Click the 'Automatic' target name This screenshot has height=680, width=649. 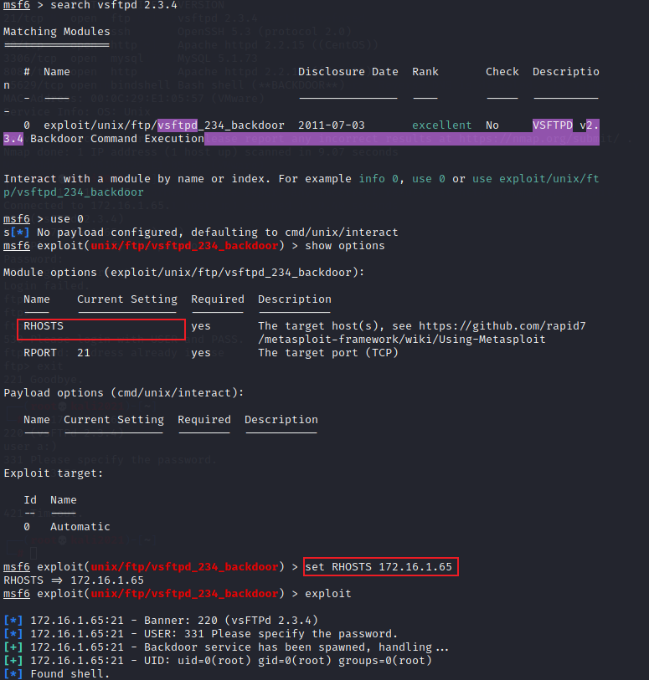[80, 527]
